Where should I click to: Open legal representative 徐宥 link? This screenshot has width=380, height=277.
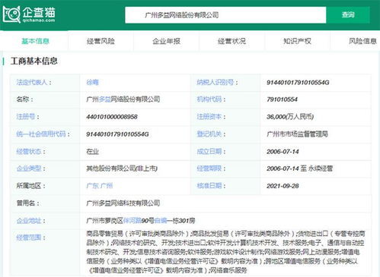[x=92, y=82]
